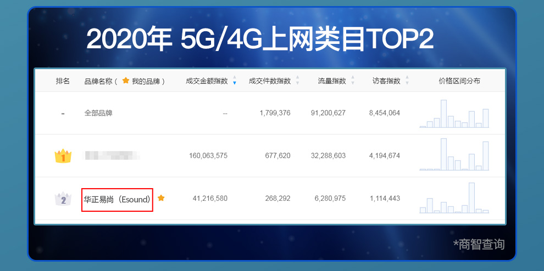The height and width of the screenshot is (271, 544).
Task: Open the 华正易尚 (Esound) brand name
Action: click(117, 200)
